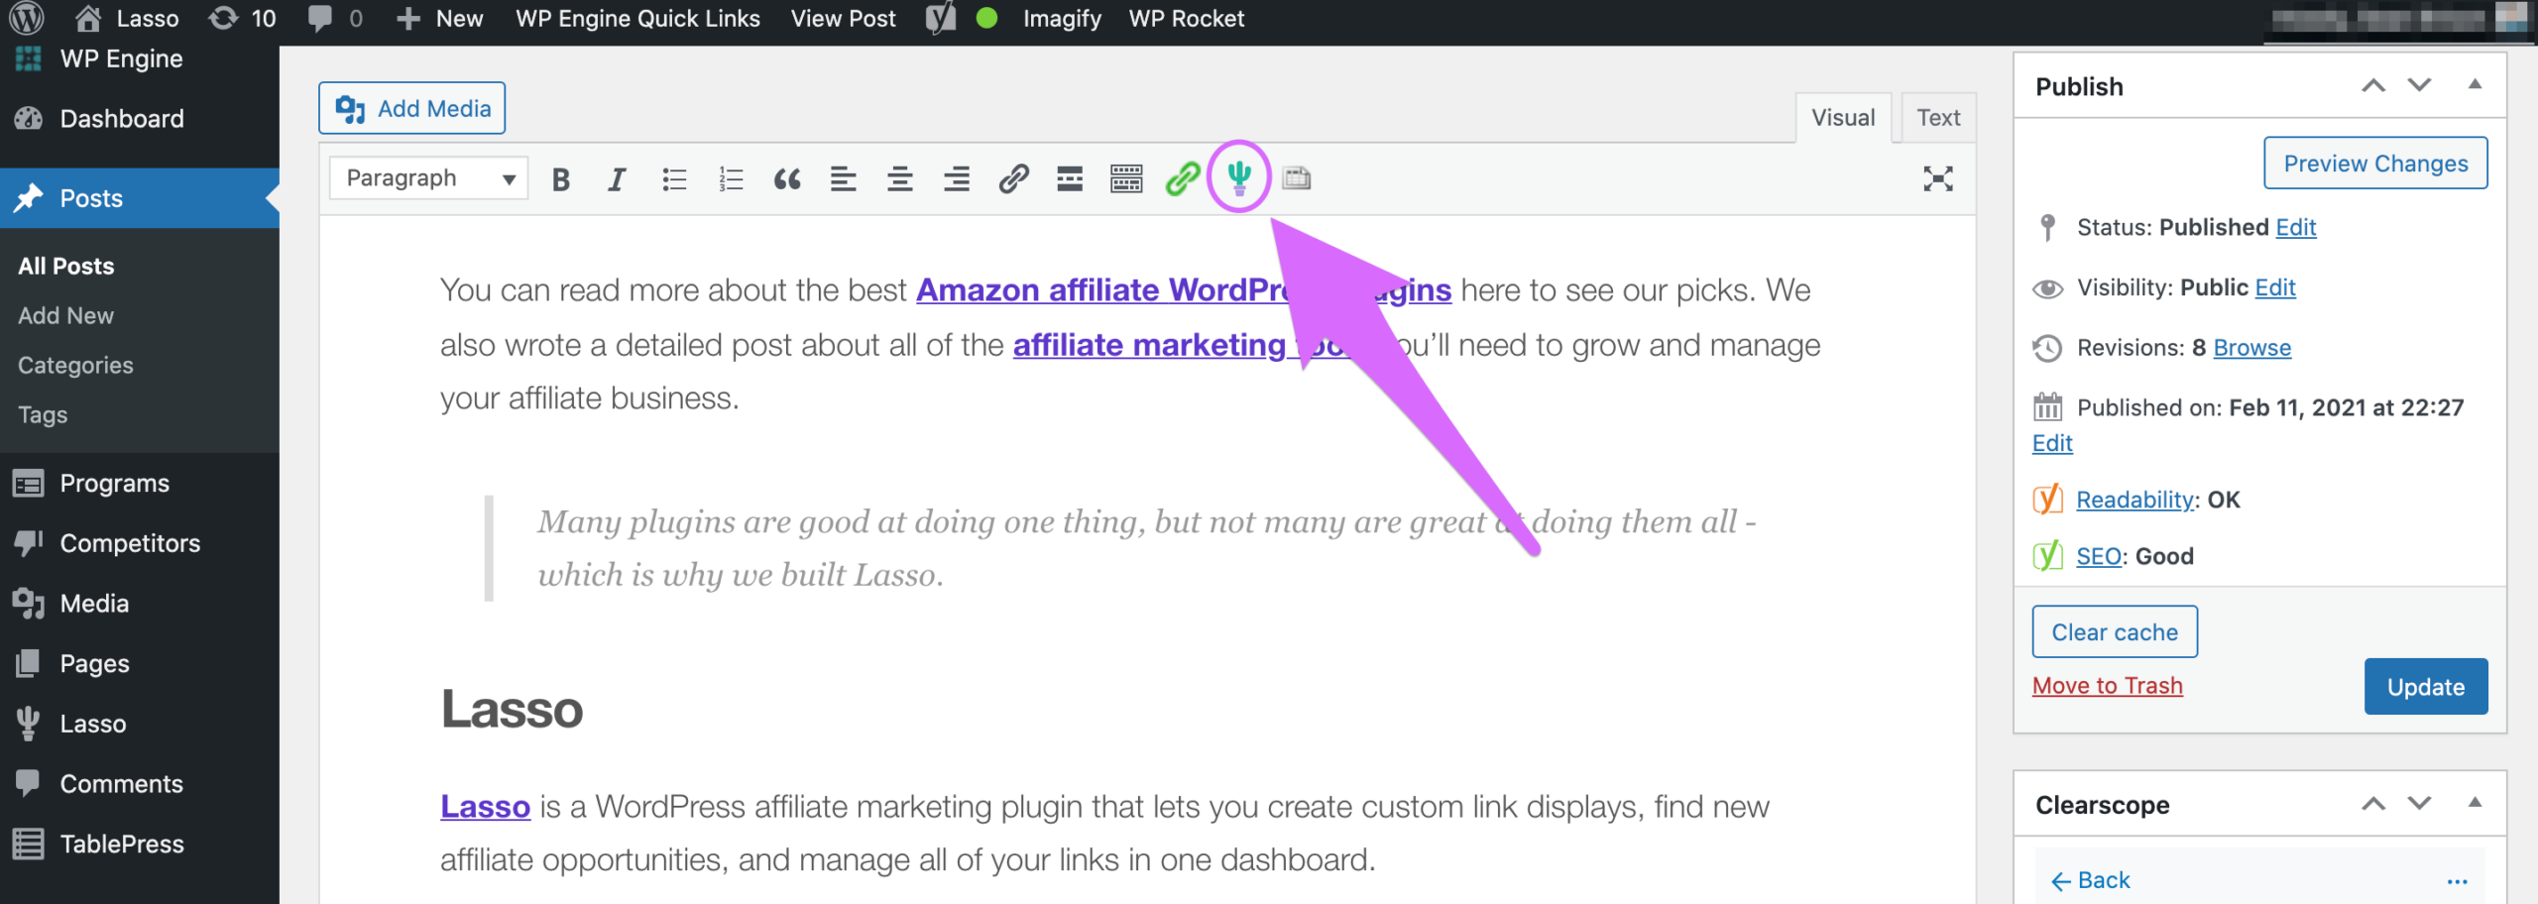This screenshot has height=904, width=2538.
Task: Open Lasso site home in admin bar
Action: coord(127,18)
